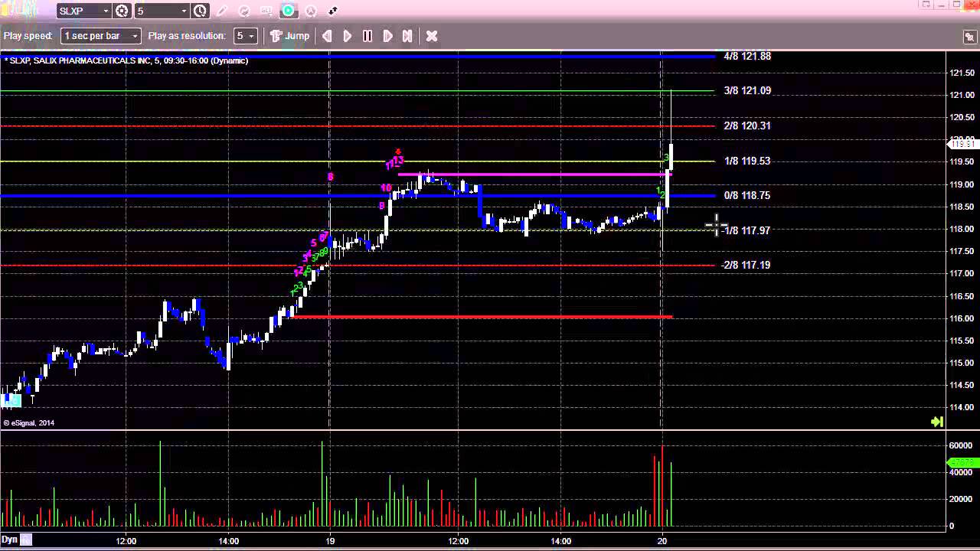
Task: Click the restore-down window button
Action: pos(955,4)
